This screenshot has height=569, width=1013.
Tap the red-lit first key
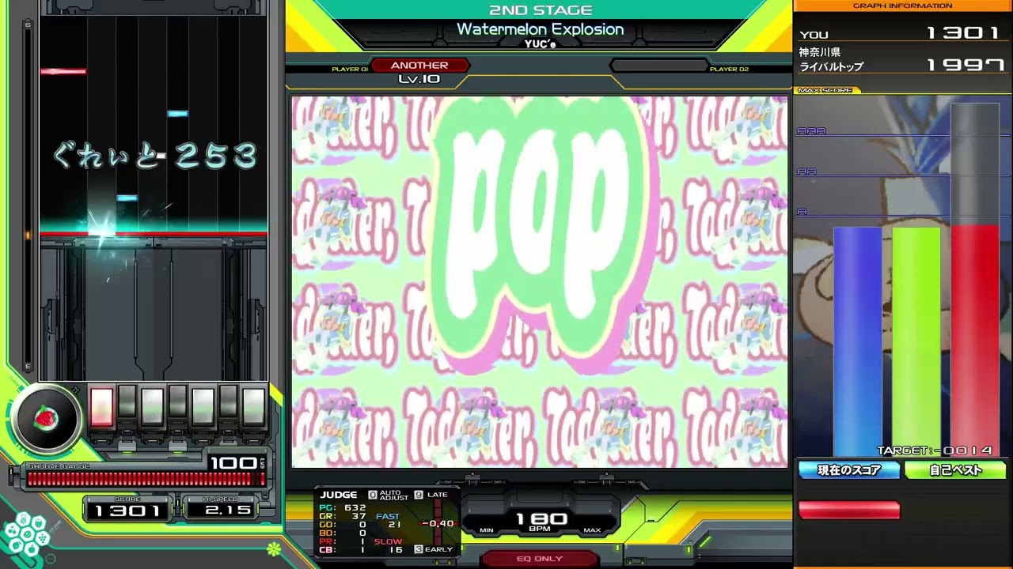pyautogui.click(x=101, y=407)
